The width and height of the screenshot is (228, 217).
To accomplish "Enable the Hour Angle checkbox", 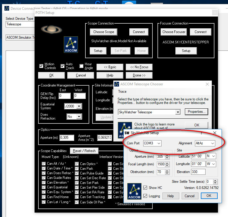I will click(x=82, y=66).
